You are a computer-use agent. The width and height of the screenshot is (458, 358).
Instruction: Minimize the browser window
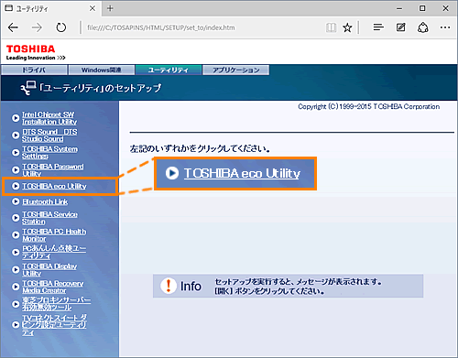click(x=399, y=8)
